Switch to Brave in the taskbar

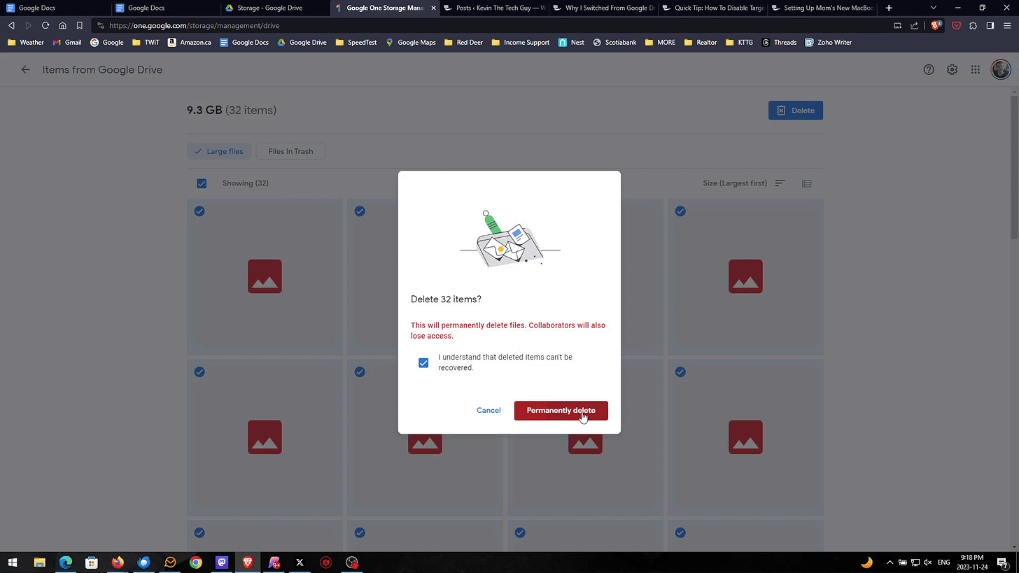pyautogui.click(x=248, y=563)
